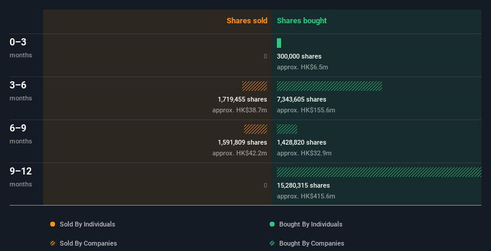The height and width of the screenshot is (251, 491).
Task: Click the 1,428,820 shares bought value
Action: click(x=301, y=142)
